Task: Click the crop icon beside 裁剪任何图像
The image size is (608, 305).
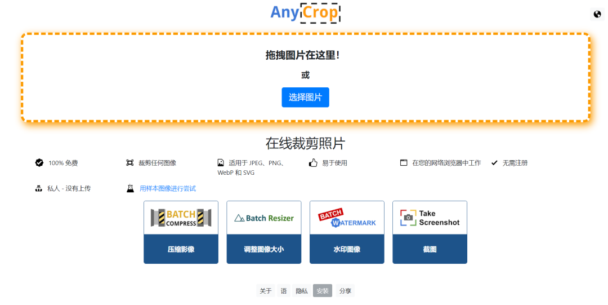Action: point(130,163)
